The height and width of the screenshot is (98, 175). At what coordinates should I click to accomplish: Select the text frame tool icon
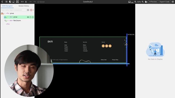[17, 2]
